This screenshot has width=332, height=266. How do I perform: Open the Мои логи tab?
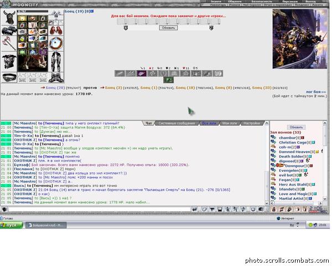coord(229,123)
